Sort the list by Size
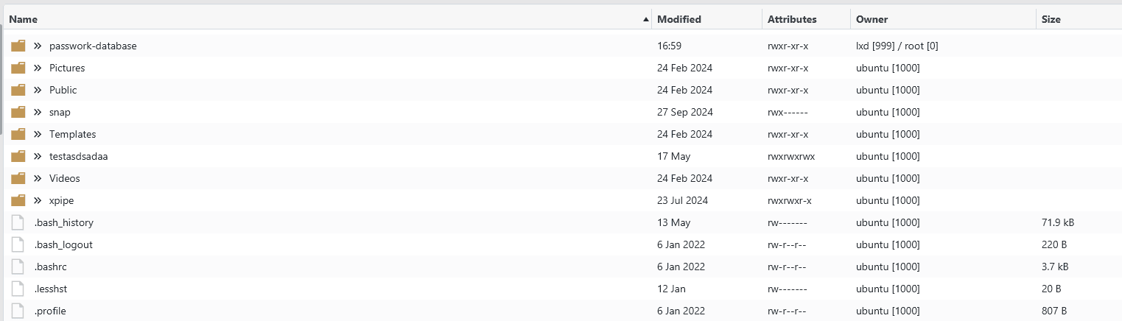 (x=1051, y=19)
